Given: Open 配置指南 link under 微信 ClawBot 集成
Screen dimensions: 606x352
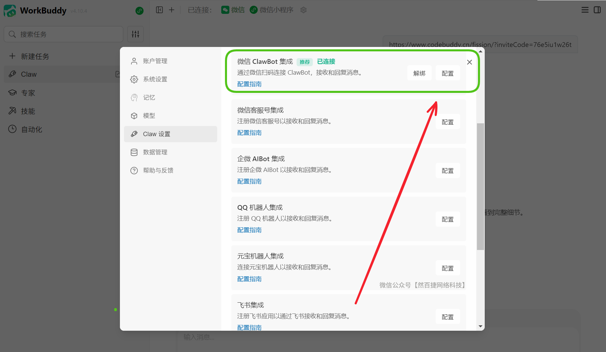Looking at the screenshot, I should tap(249, 84).
